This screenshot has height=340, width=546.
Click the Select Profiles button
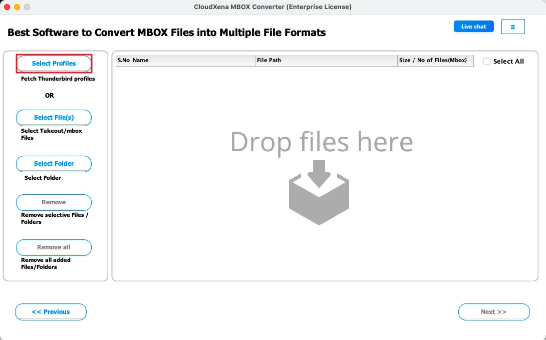click(x=54, y=64)
